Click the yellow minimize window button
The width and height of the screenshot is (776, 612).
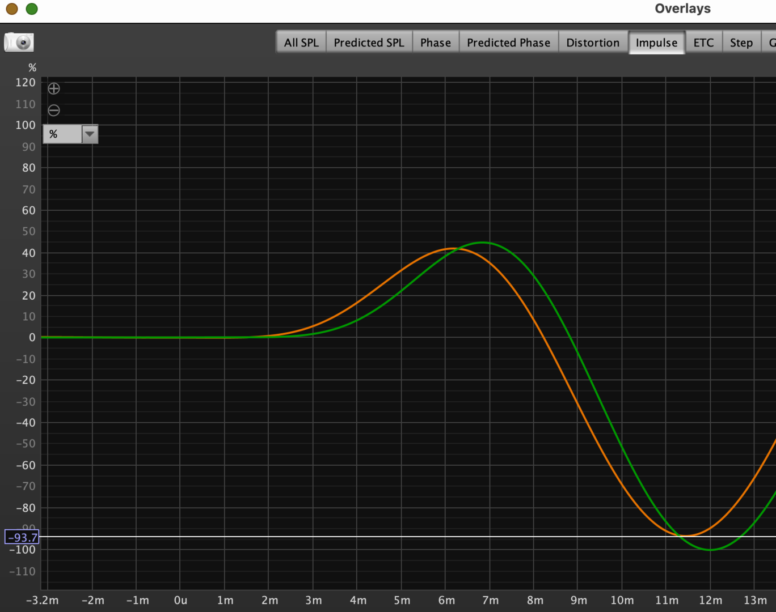tap(12, 8)
